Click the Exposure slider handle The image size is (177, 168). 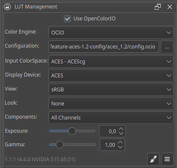tap(72, 131)
